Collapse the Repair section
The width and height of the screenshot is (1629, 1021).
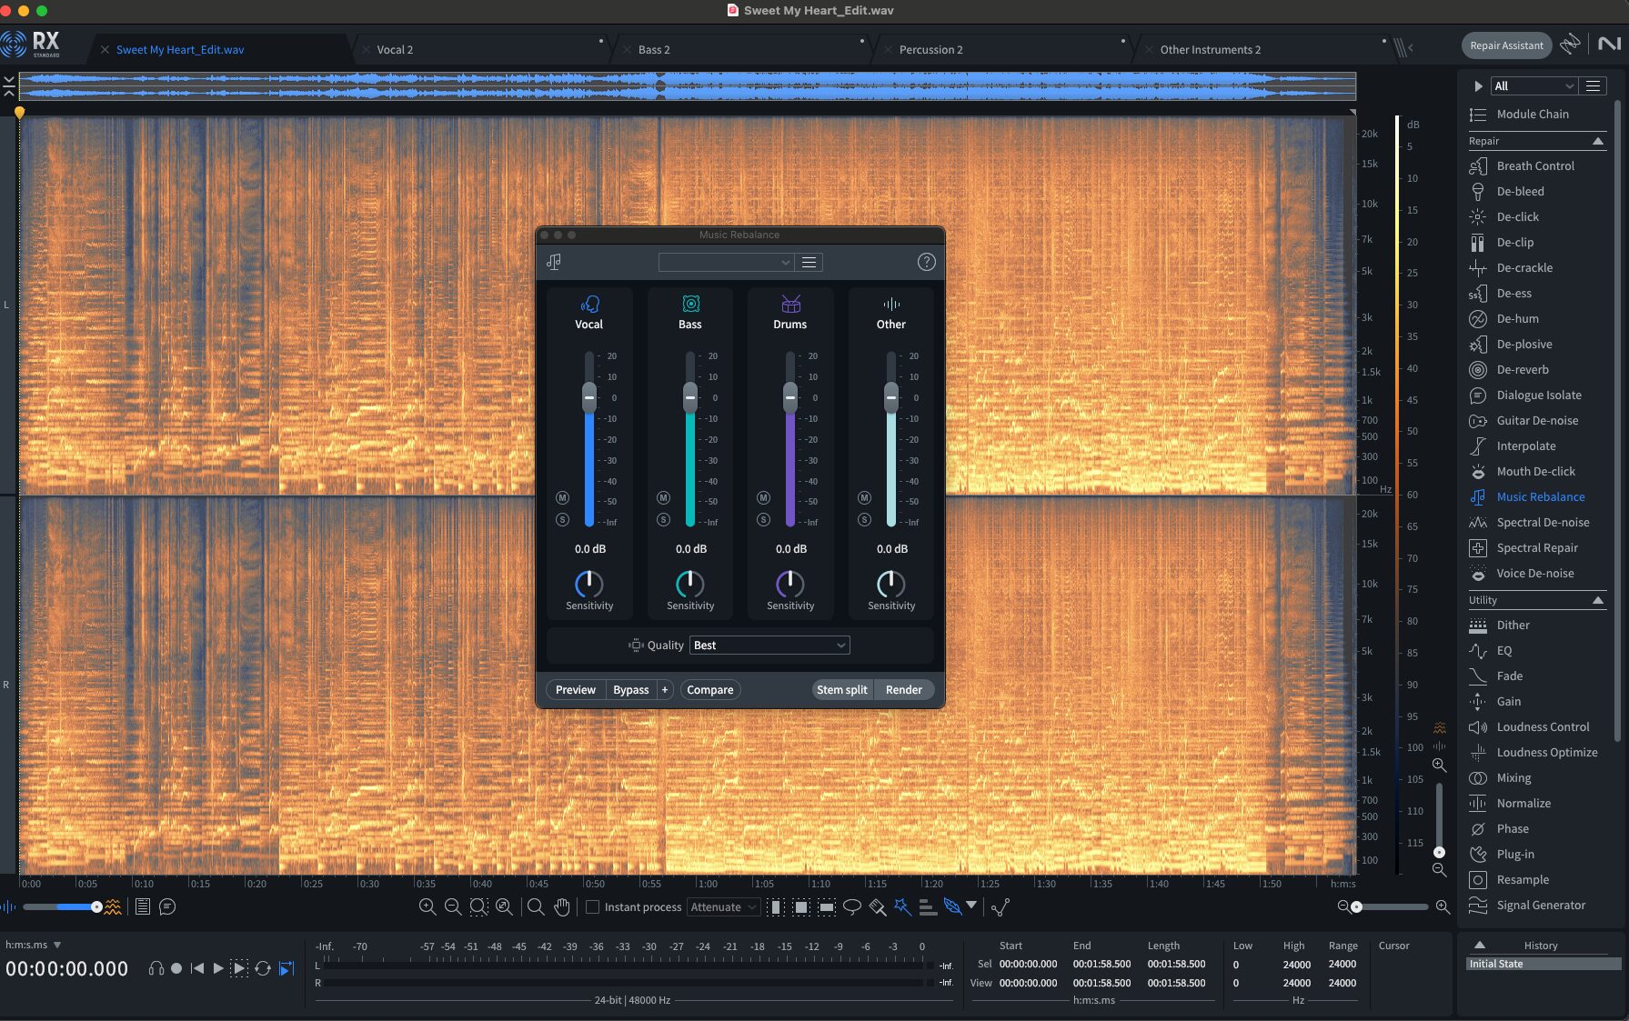click(x=1598, y=141)
